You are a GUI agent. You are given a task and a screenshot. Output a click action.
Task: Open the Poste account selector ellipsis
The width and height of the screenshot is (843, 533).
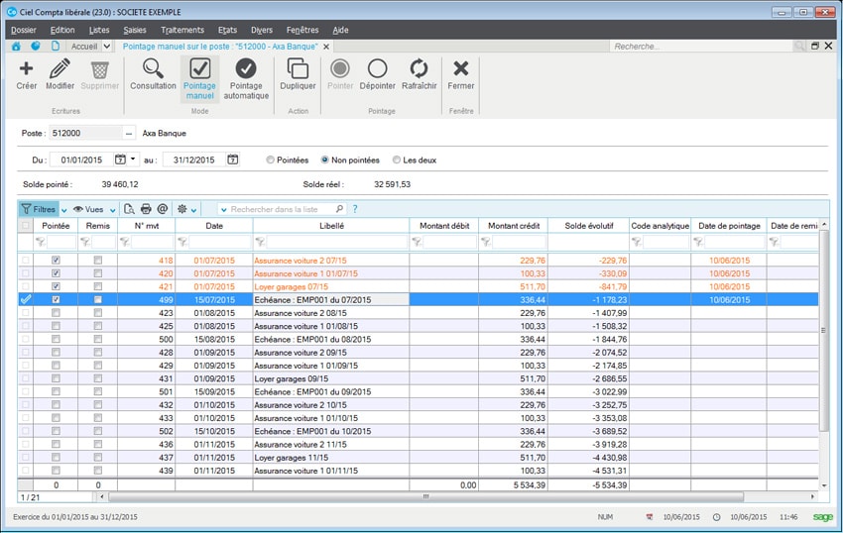129,133
